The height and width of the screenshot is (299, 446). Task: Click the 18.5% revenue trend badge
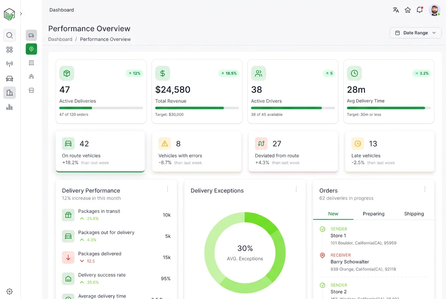[x=229, y=73]
